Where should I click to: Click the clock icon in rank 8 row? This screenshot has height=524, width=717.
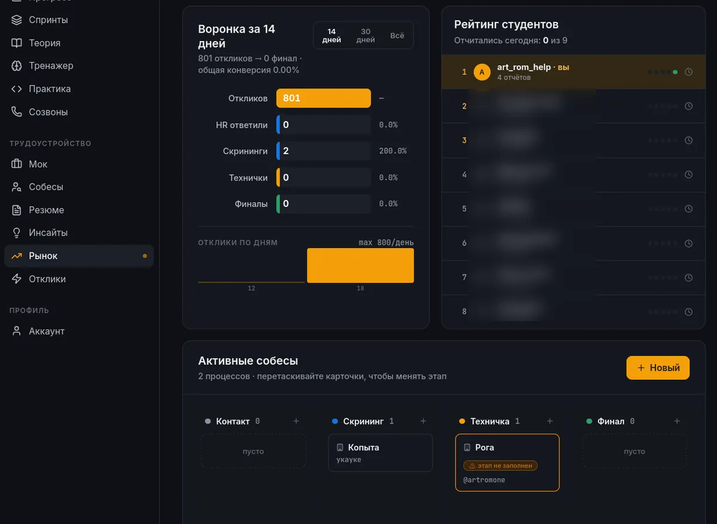click(x=688, y=312)
